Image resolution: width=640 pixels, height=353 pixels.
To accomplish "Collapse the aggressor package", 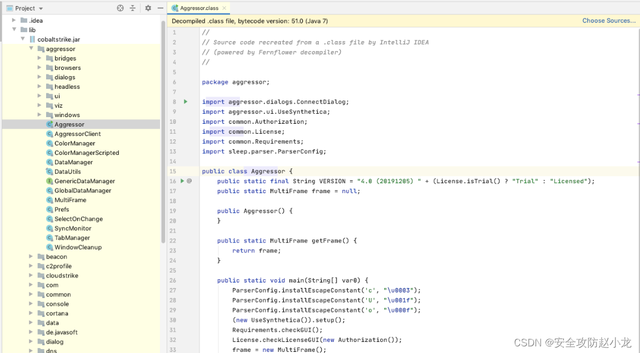I will pyautogui.click(x=31, y=48).
